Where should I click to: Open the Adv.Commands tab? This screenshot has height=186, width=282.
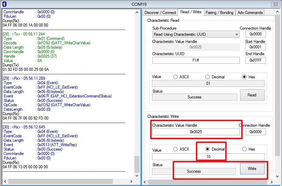click(250, 13)
